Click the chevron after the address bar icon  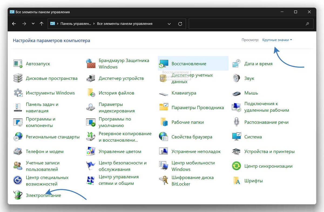click(x=58, y=24)
